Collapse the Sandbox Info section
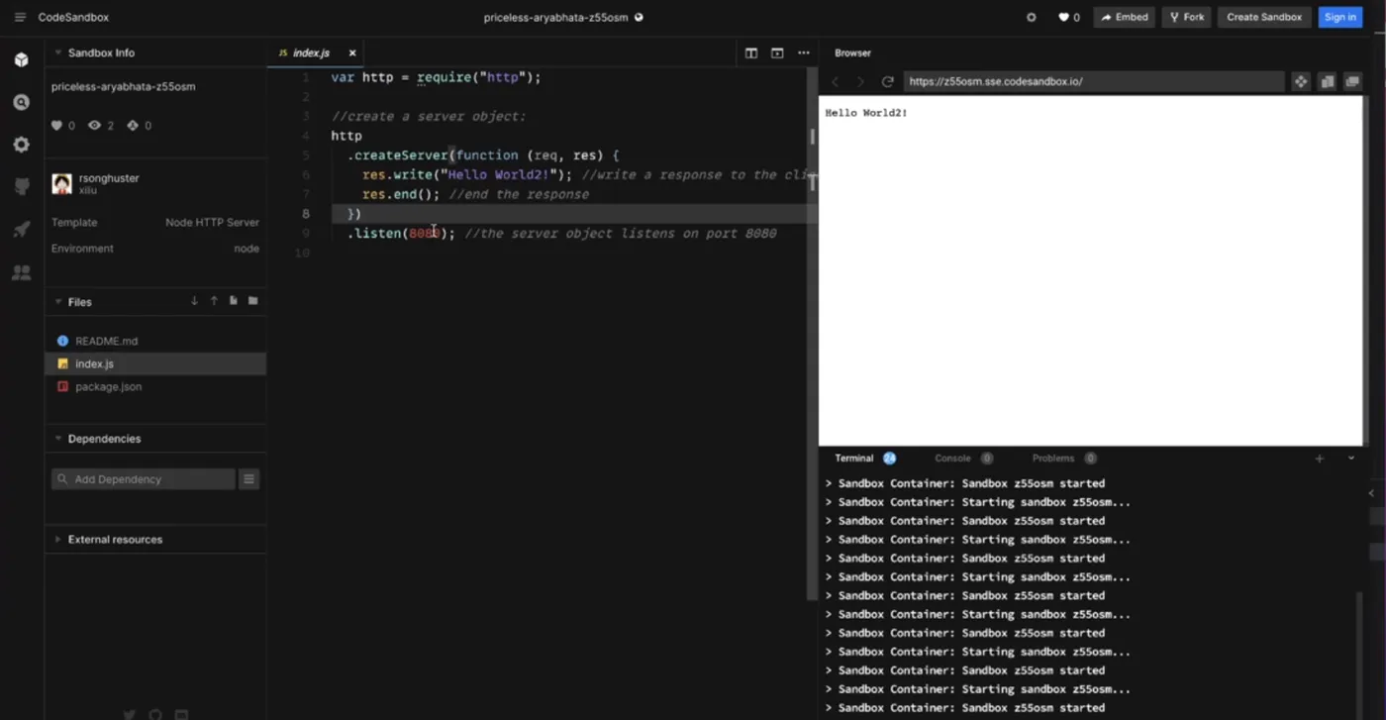This screenshot has height=720, width=1386. pyautogui.click(x=57, y=52)
